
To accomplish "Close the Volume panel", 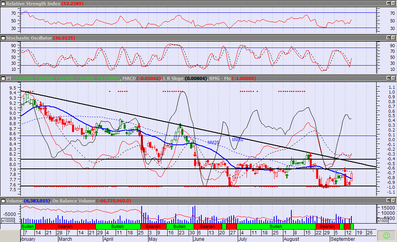I will click(393, 200).
